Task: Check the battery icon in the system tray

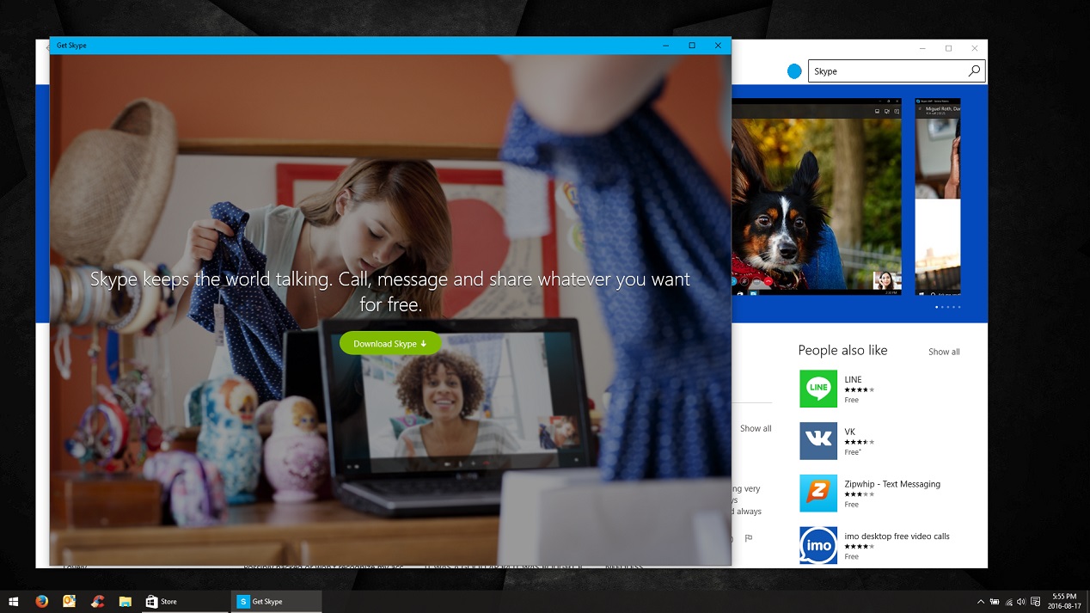Action: click(x=995, y=601)
